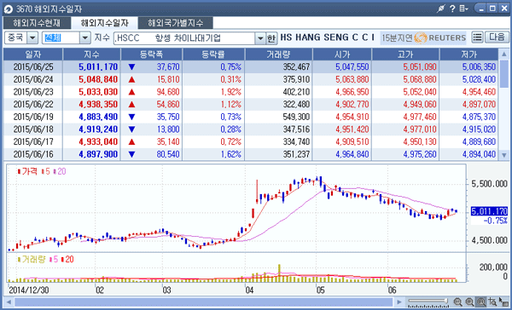The image size is (512, 310).
Task: Open the .HSCC index selector dropdown
Action: click(260, 38)
